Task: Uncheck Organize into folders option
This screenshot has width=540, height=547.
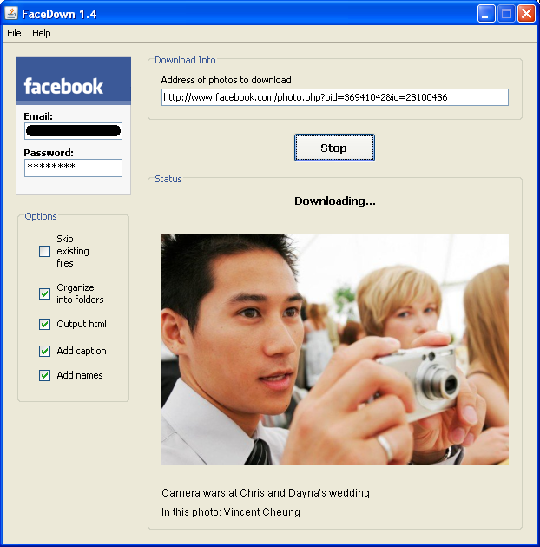Action: (x=44, y=293)
